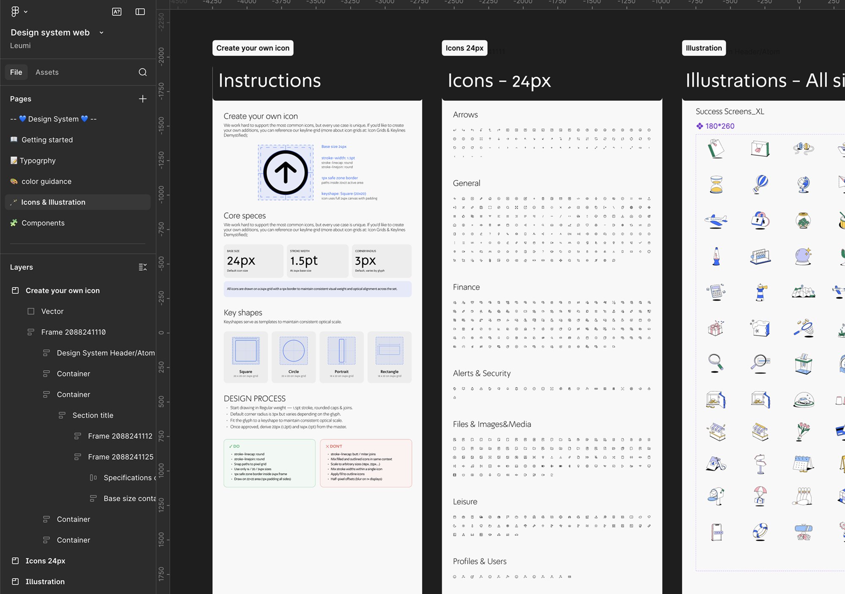Click the missing fonts A? icon
Viewport: 845px width, 594px height.
pyautogui.click(x=117, y=12)
